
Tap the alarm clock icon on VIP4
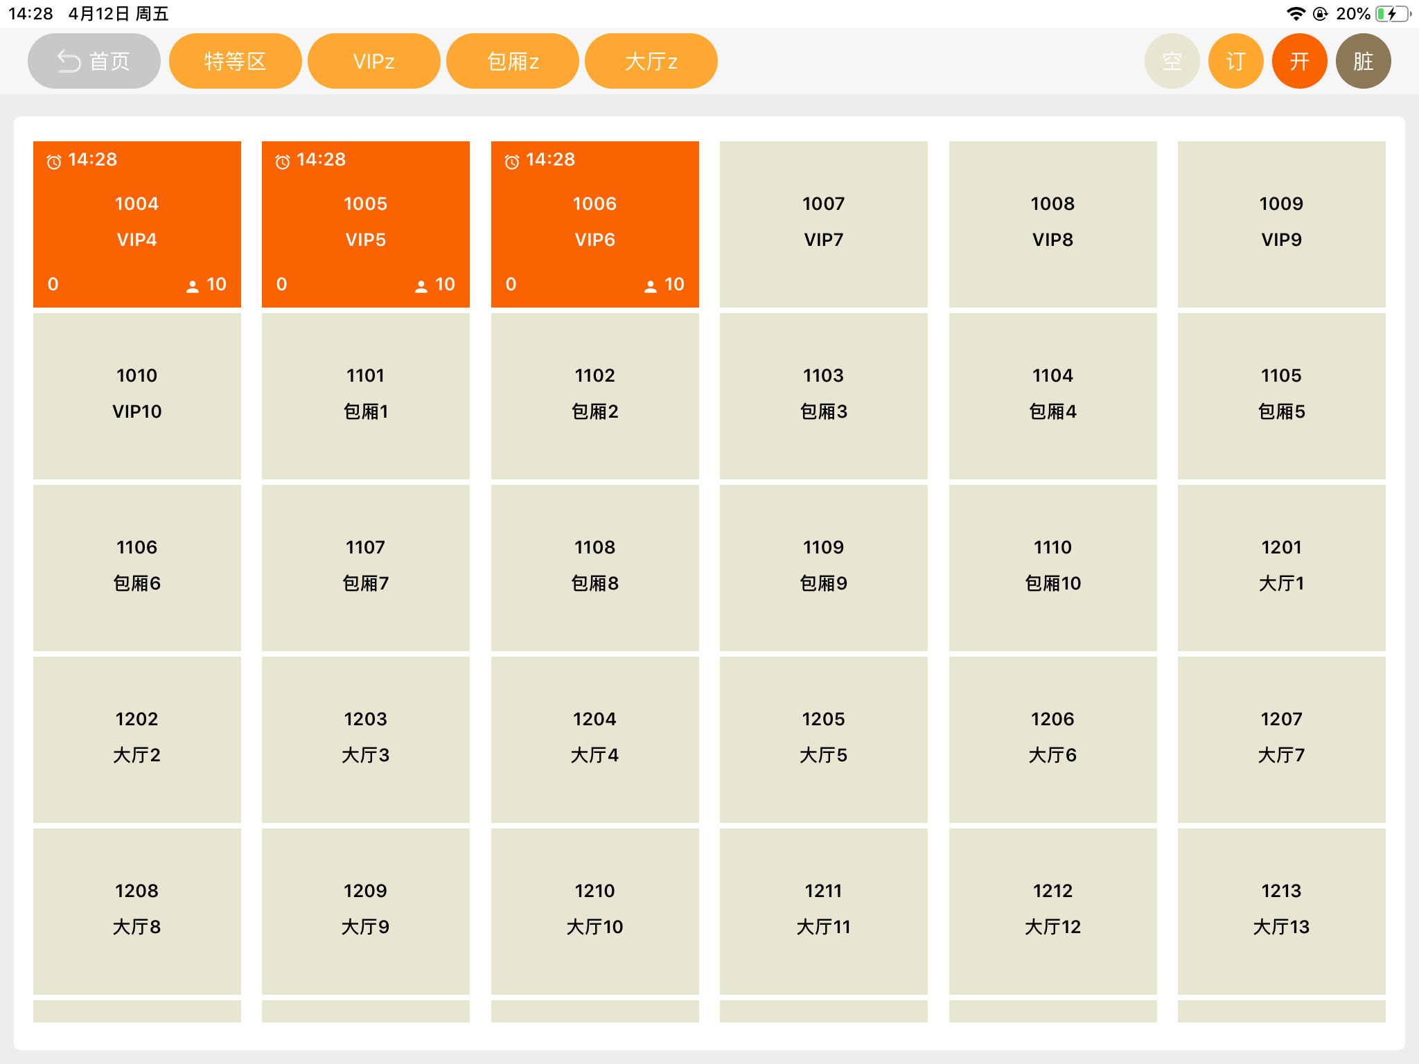coord(54,161)
